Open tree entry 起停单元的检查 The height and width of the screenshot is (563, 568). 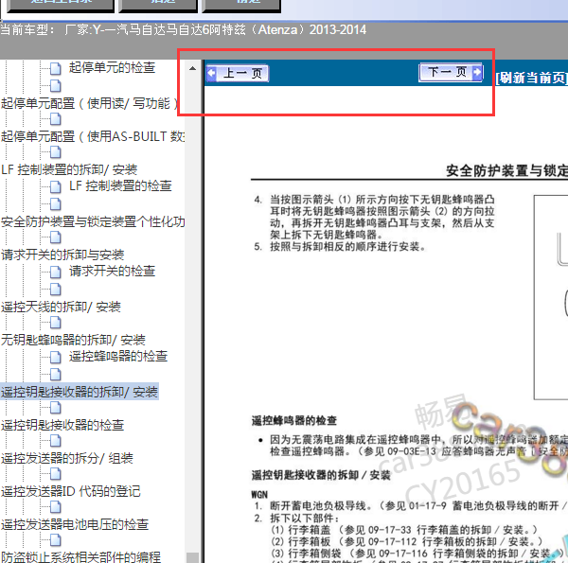[x=113, y=68]
